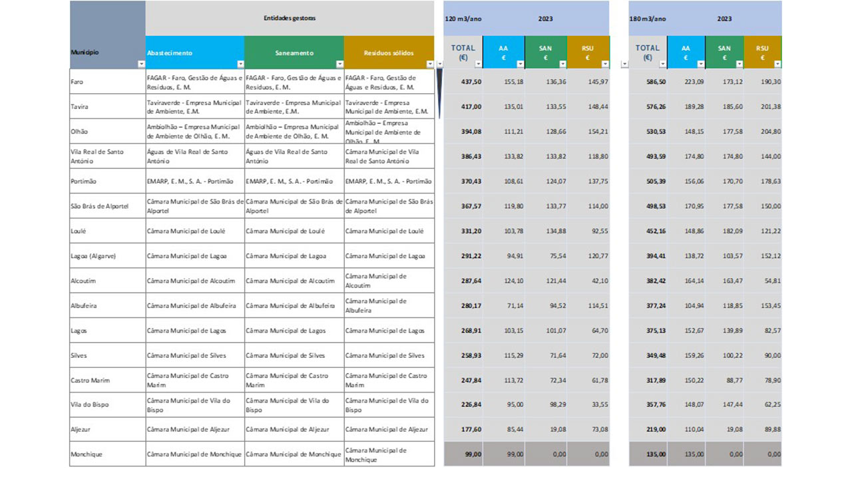The width and height of the screenshot is (852, 479).
Task: Select Albufeira's AA value 71,14
Action: [504, 305]
